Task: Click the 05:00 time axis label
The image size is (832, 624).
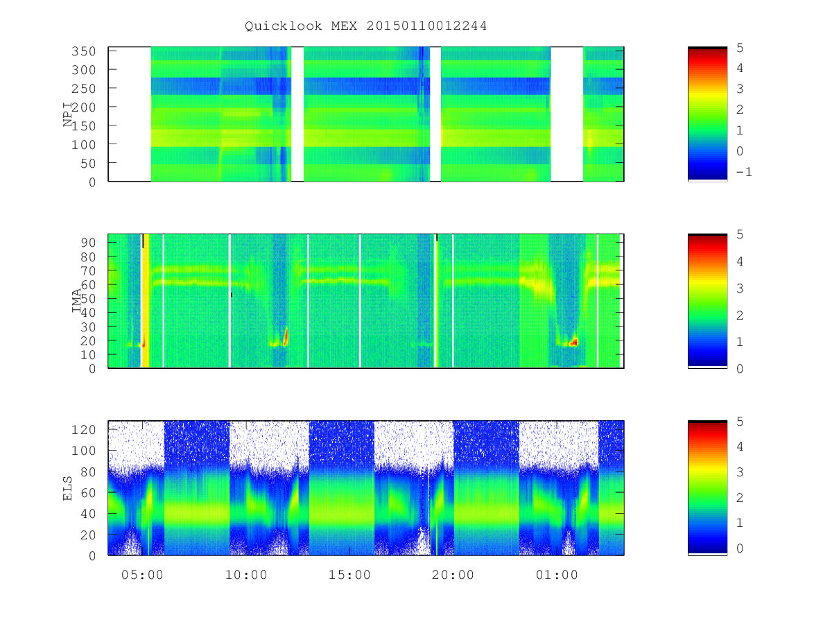Action: 142,575
